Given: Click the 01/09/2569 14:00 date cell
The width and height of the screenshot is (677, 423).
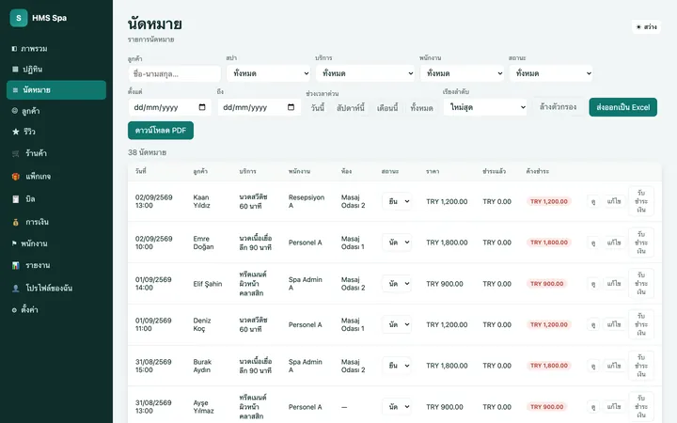Looking at the screenshot, I should pos(153,284).
